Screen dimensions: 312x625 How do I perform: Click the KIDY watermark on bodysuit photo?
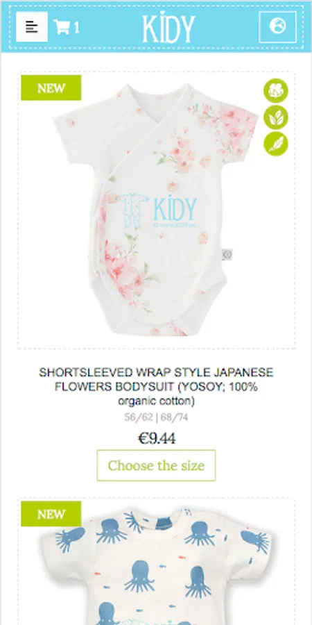point(158,210)
